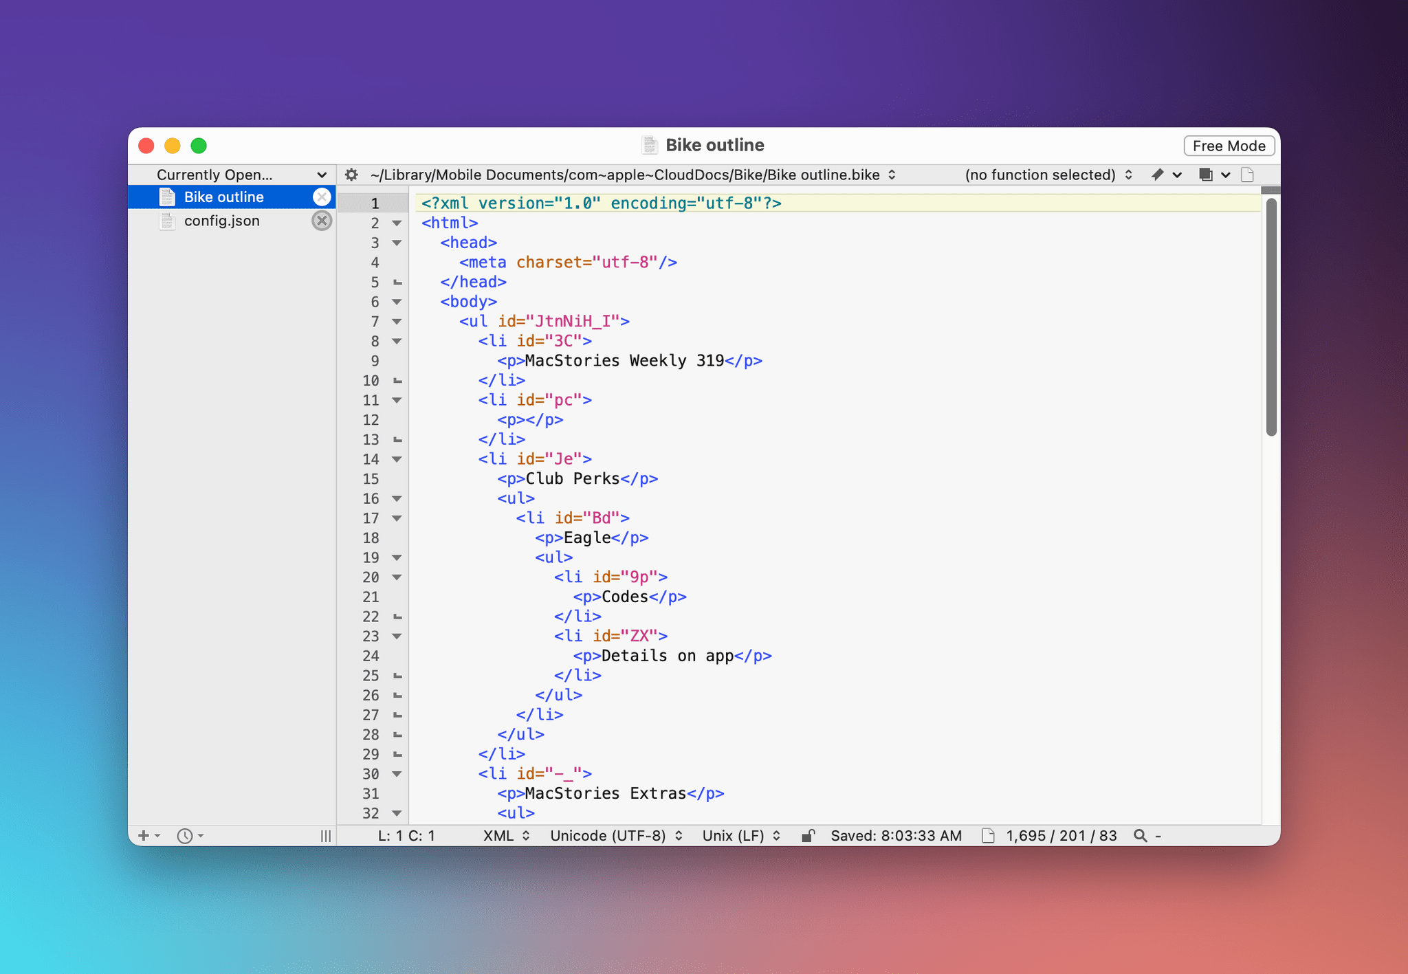Click the blank document icon in toolbar
The image size is (1408, 974).
[x=1248, y=175]
